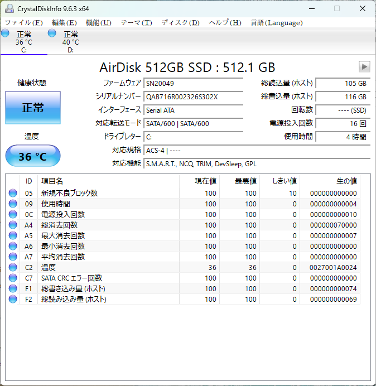Click status orb for attribute 05 row
The width and height of the screenshot is (376, 386).
coord(13,193)
